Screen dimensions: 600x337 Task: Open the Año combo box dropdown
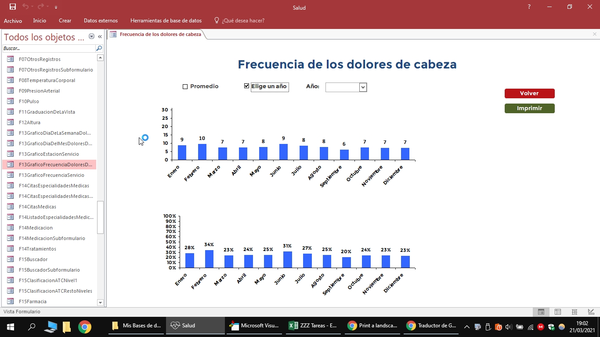(363, 87)
